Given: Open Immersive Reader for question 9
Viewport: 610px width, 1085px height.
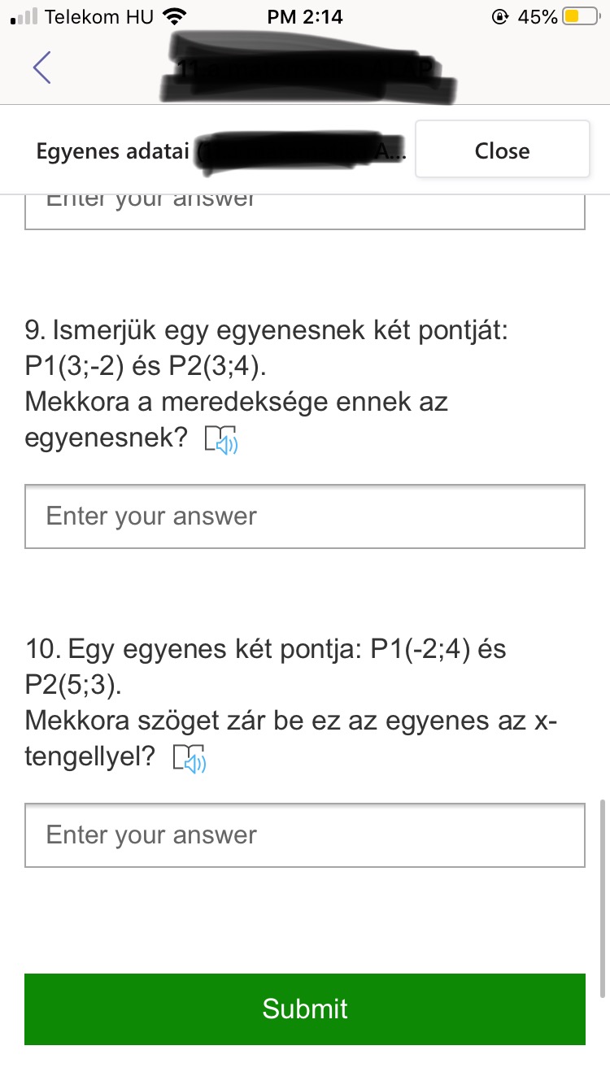Looking at the screenshot, I should 221,440.
